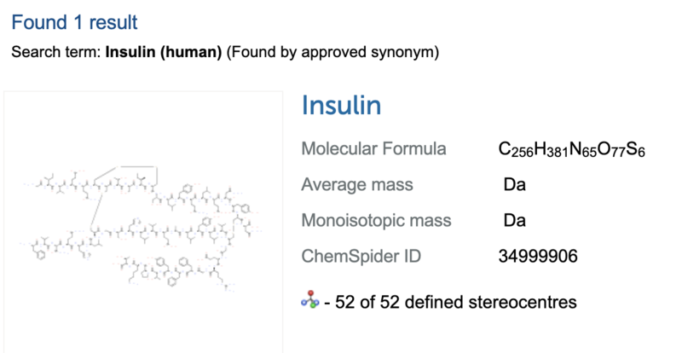Click the 52 of 52 defined stereocentres text
682x353 pixels.
[x=451, y=302]
